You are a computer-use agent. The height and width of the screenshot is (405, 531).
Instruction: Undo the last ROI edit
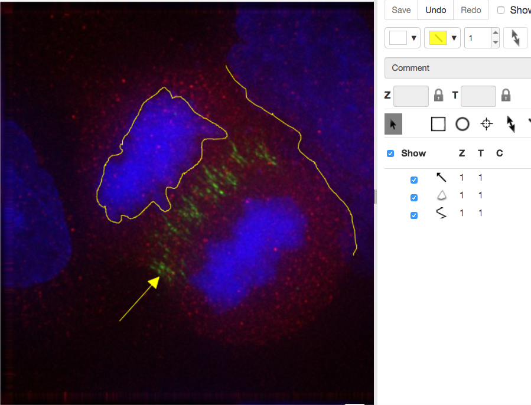435,10
